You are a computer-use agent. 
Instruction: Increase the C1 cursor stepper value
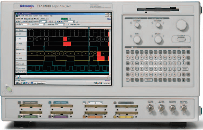[x=28, y=24]
